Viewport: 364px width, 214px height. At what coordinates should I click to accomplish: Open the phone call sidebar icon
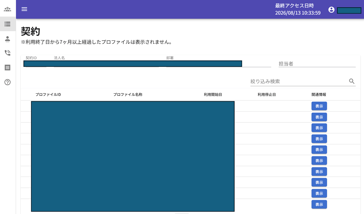click(8, 53)
